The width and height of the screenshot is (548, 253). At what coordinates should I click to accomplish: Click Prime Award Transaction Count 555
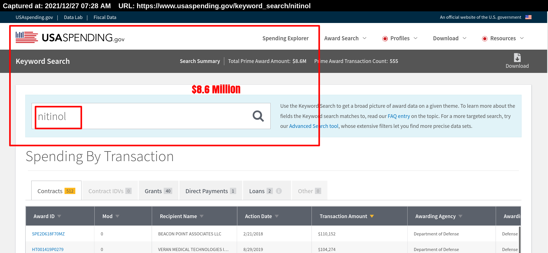(356, 61)
